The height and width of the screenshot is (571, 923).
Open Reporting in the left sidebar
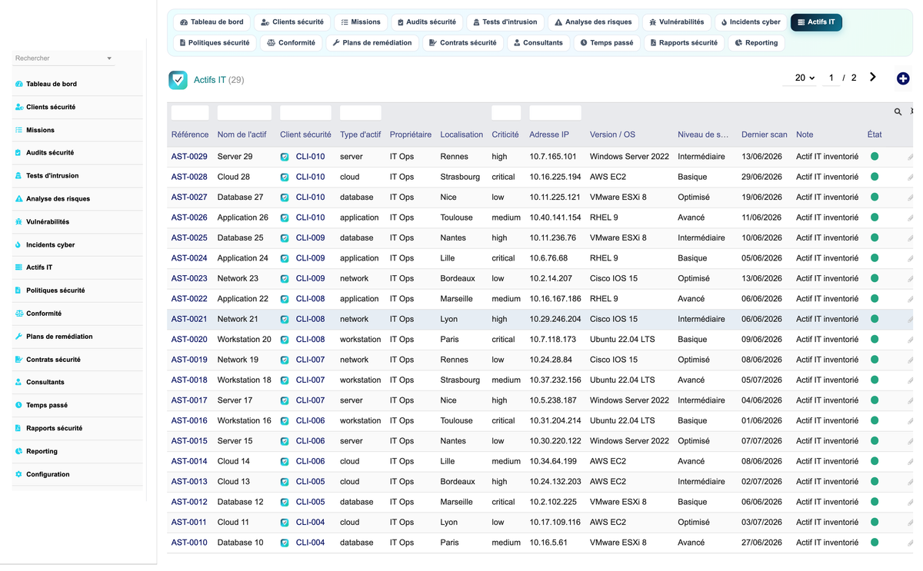[x=42, y=451]
